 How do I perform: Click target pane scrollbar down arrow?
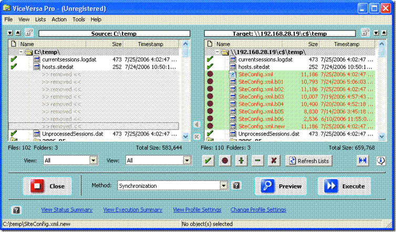pyautogui.click(x=382, y=136)
